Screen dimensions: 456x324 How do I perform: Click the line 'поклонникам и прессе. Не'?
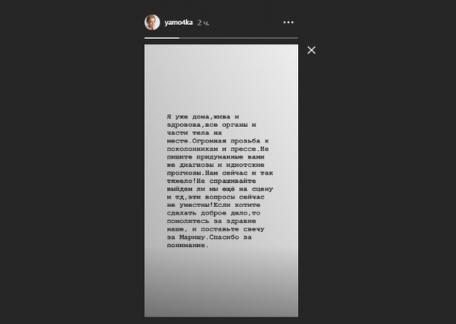pos(218,149)
